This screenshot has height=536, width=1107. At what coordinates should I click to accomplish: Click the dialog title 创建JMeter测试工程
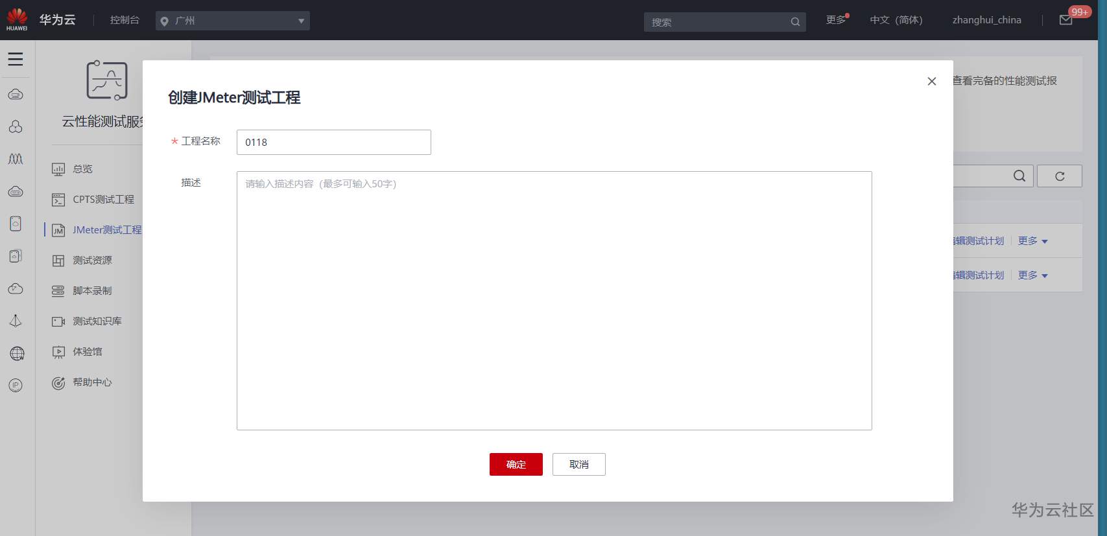point(234,97)
